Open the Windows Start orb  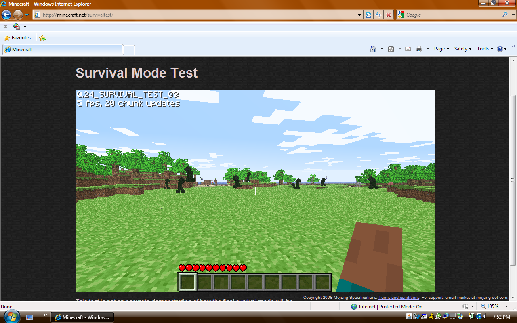pyautogui.click(x=12, y=317)
